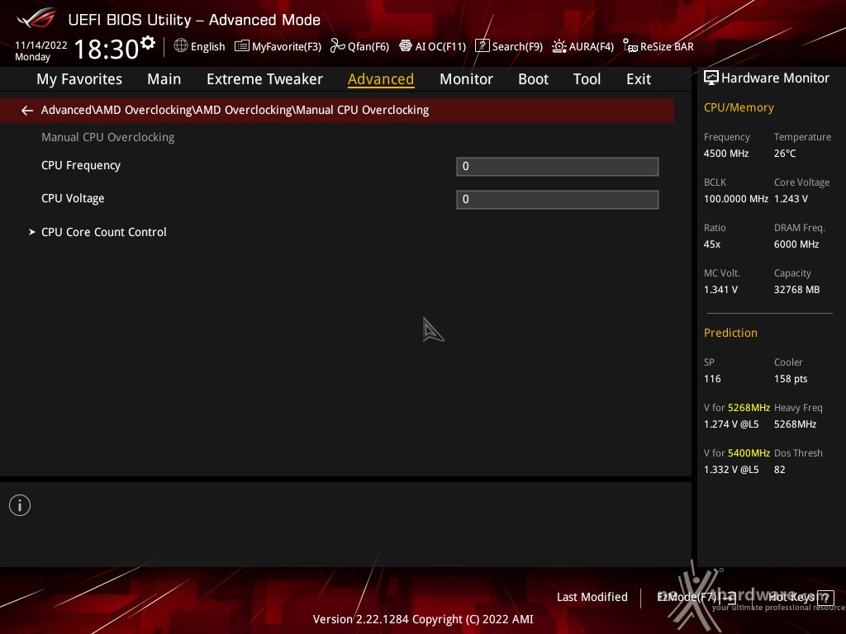Click the Heavy Freq 5268MHz value
This screenshot has width=846, height=634.
796,424
